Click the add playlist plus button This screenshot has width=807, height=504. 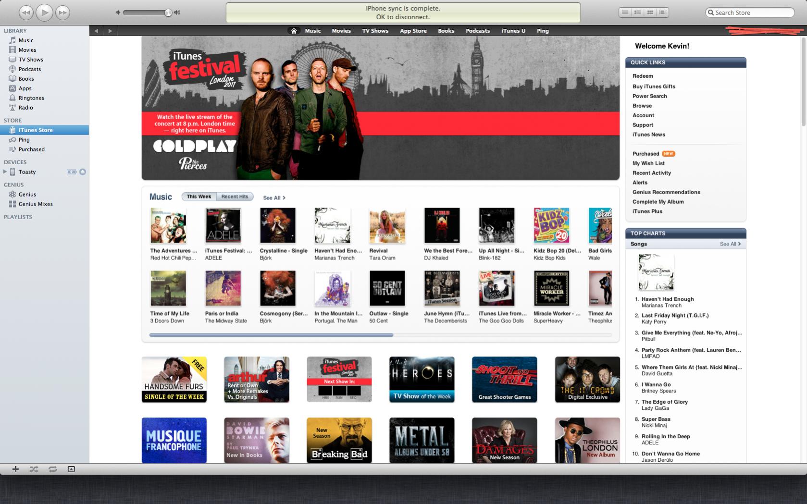[x=15, y=469]
